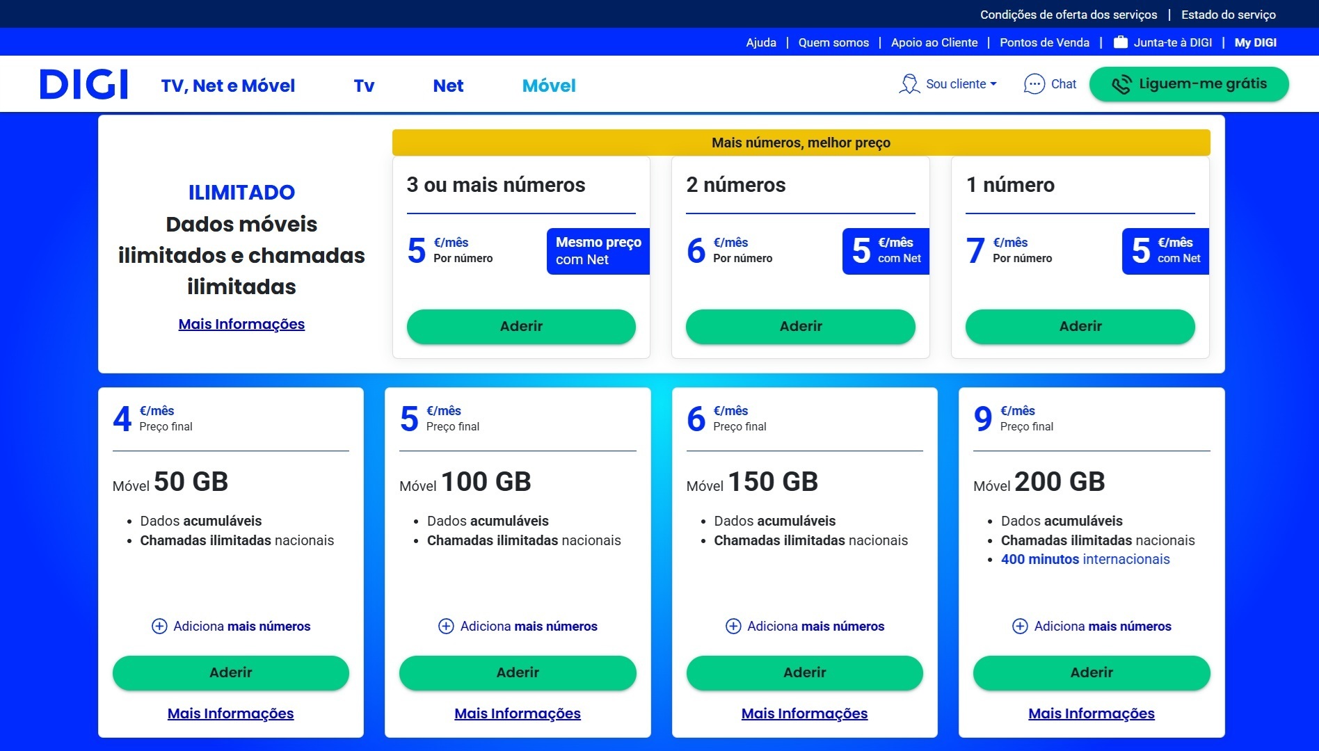Screen dimensions: 1319x751
Task: Click 5 €/mês com Net badge in 1 número
Action: point(1165,251)
